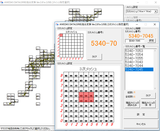This screenshot has height=131, width=160.
Task: Toggle 3次メッシュ cell 55
Action: (x=91, y=95)
